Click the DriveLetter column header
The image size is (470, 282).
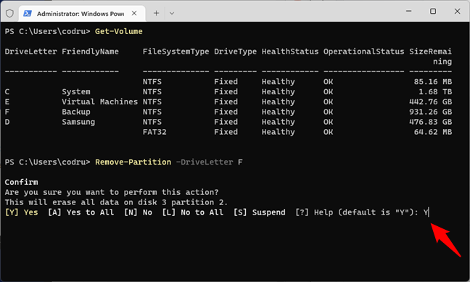click(x=31, y=51)
